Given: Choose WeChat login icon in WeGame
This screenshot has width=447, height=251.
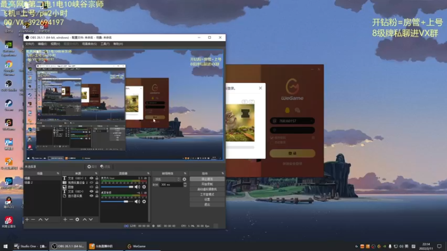Looking at the screenshot, I should point(297,110).
